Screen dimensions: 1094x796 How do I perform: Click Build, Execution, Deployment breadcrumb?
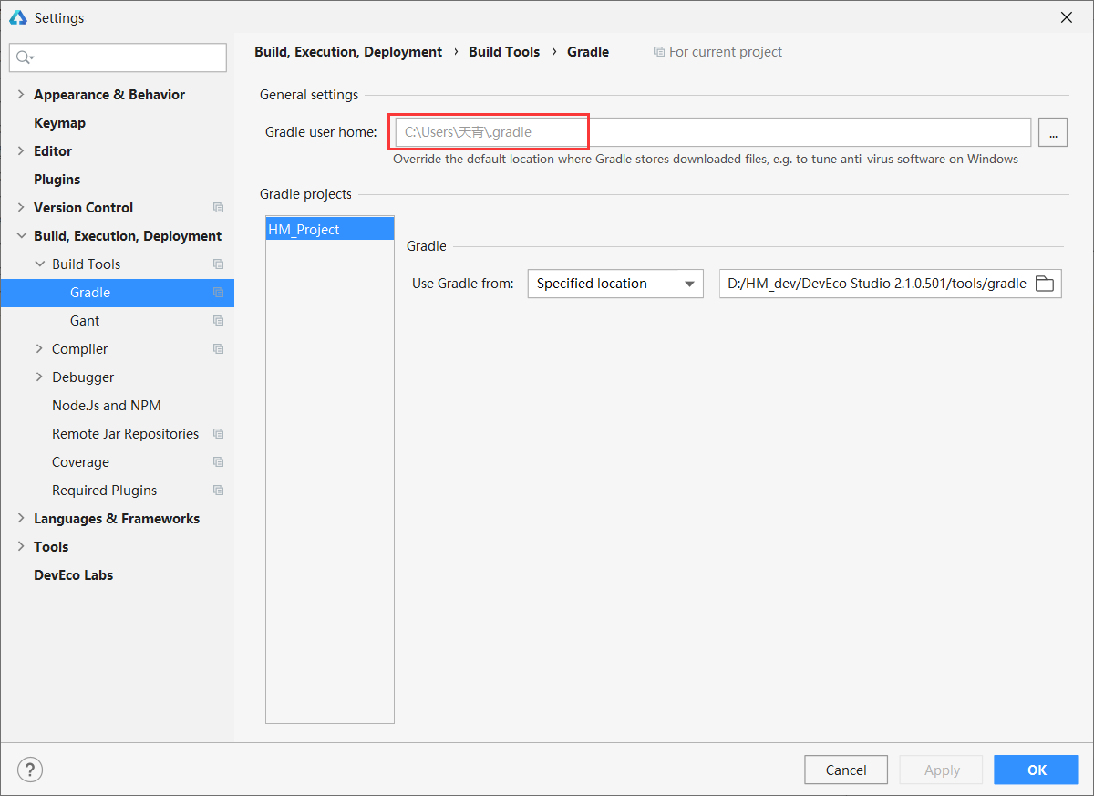click(348, 52)
